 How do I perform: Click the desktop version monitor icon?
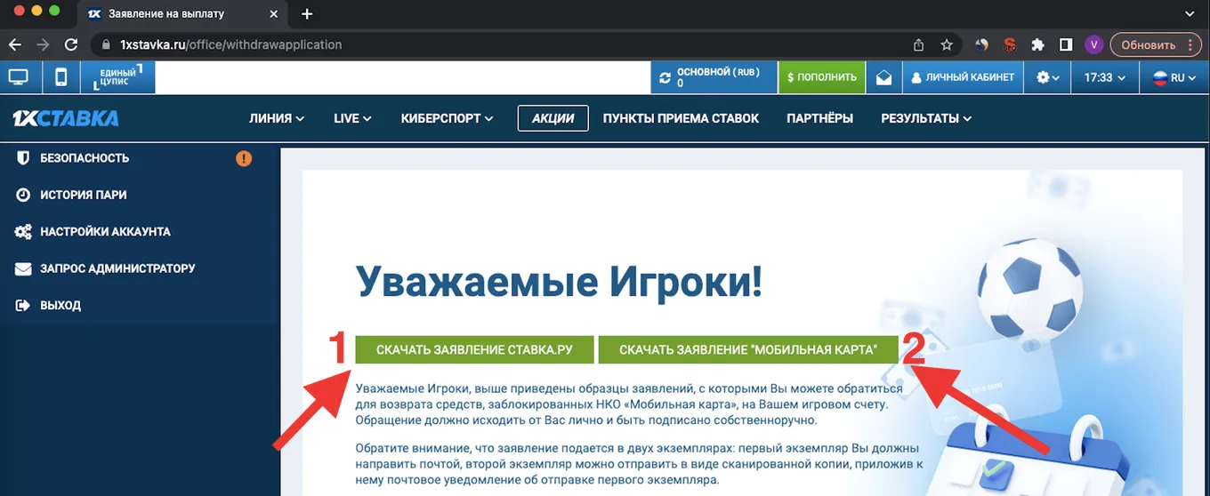[18, 77]
